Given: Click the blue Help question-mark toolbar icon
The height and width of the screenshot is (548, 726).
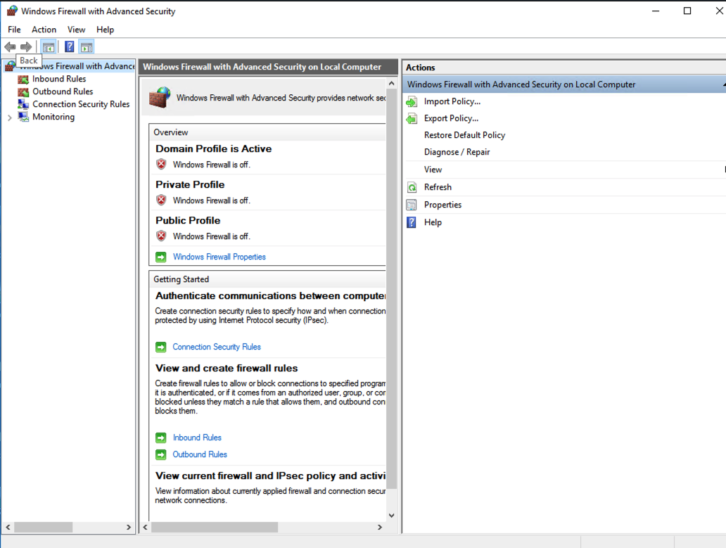Looking at the screenshot, I should [x=70, y=46].
